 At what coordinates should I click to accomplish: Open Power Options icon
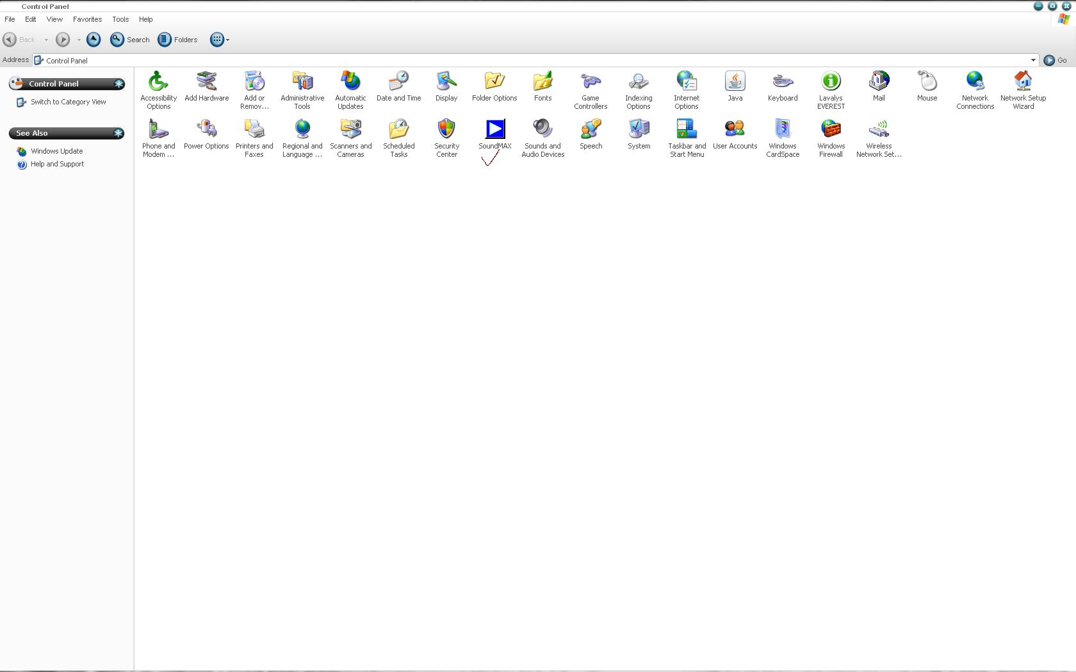pos(206,129)
